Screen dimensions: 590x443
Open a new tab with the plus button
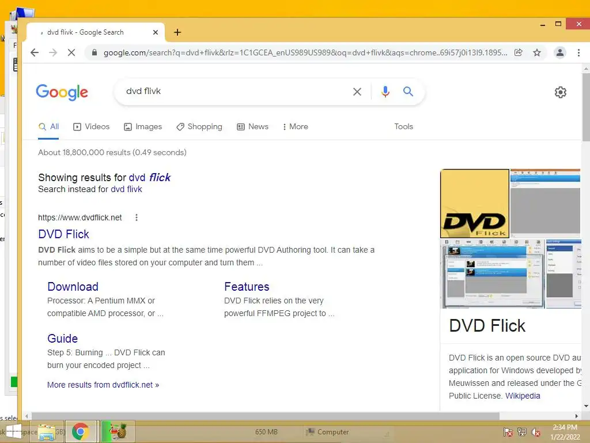pos(177,32)
